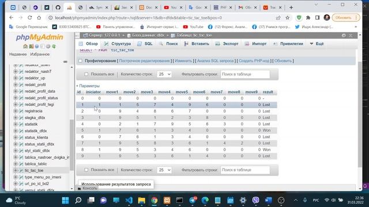Image resolution: width=369 pixels, height=207 pixels.
Task: Open the Вставить tab
Action: 197,44
